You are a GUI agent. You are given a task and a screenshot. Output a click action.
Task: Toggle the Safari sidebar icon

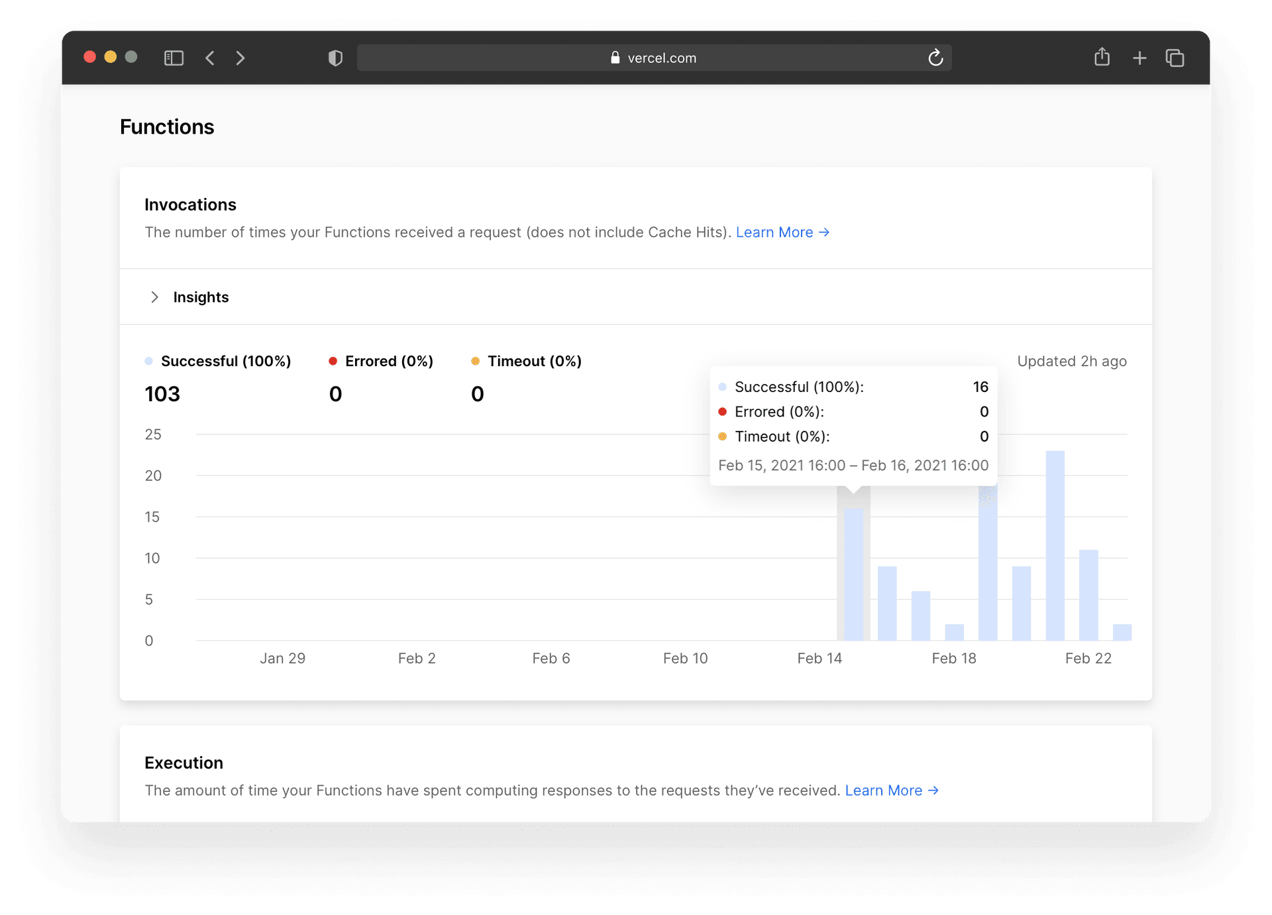click(x=174, y=58)
